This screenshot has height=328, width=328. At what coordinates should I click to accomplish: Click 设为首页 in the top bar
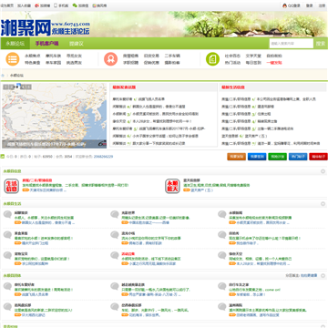(7, 5)
